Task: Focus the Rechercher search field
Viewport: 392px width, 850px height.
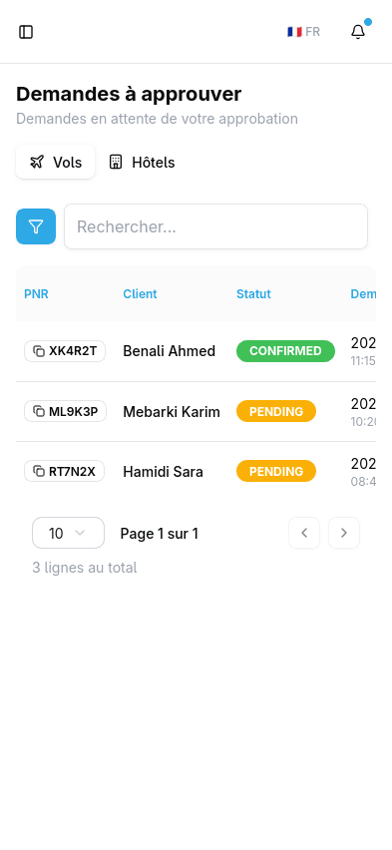Action: 215,226
